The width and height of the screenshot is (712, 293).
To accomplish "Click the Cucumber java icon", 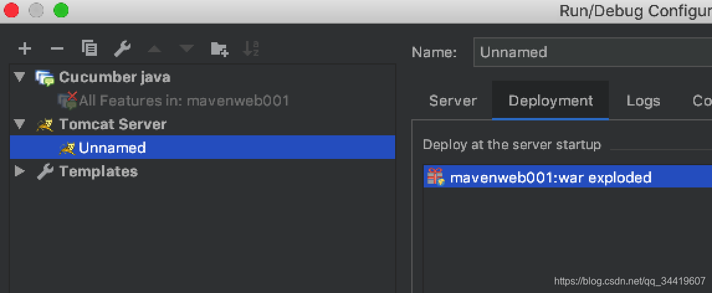I will (x=45, y=78).
